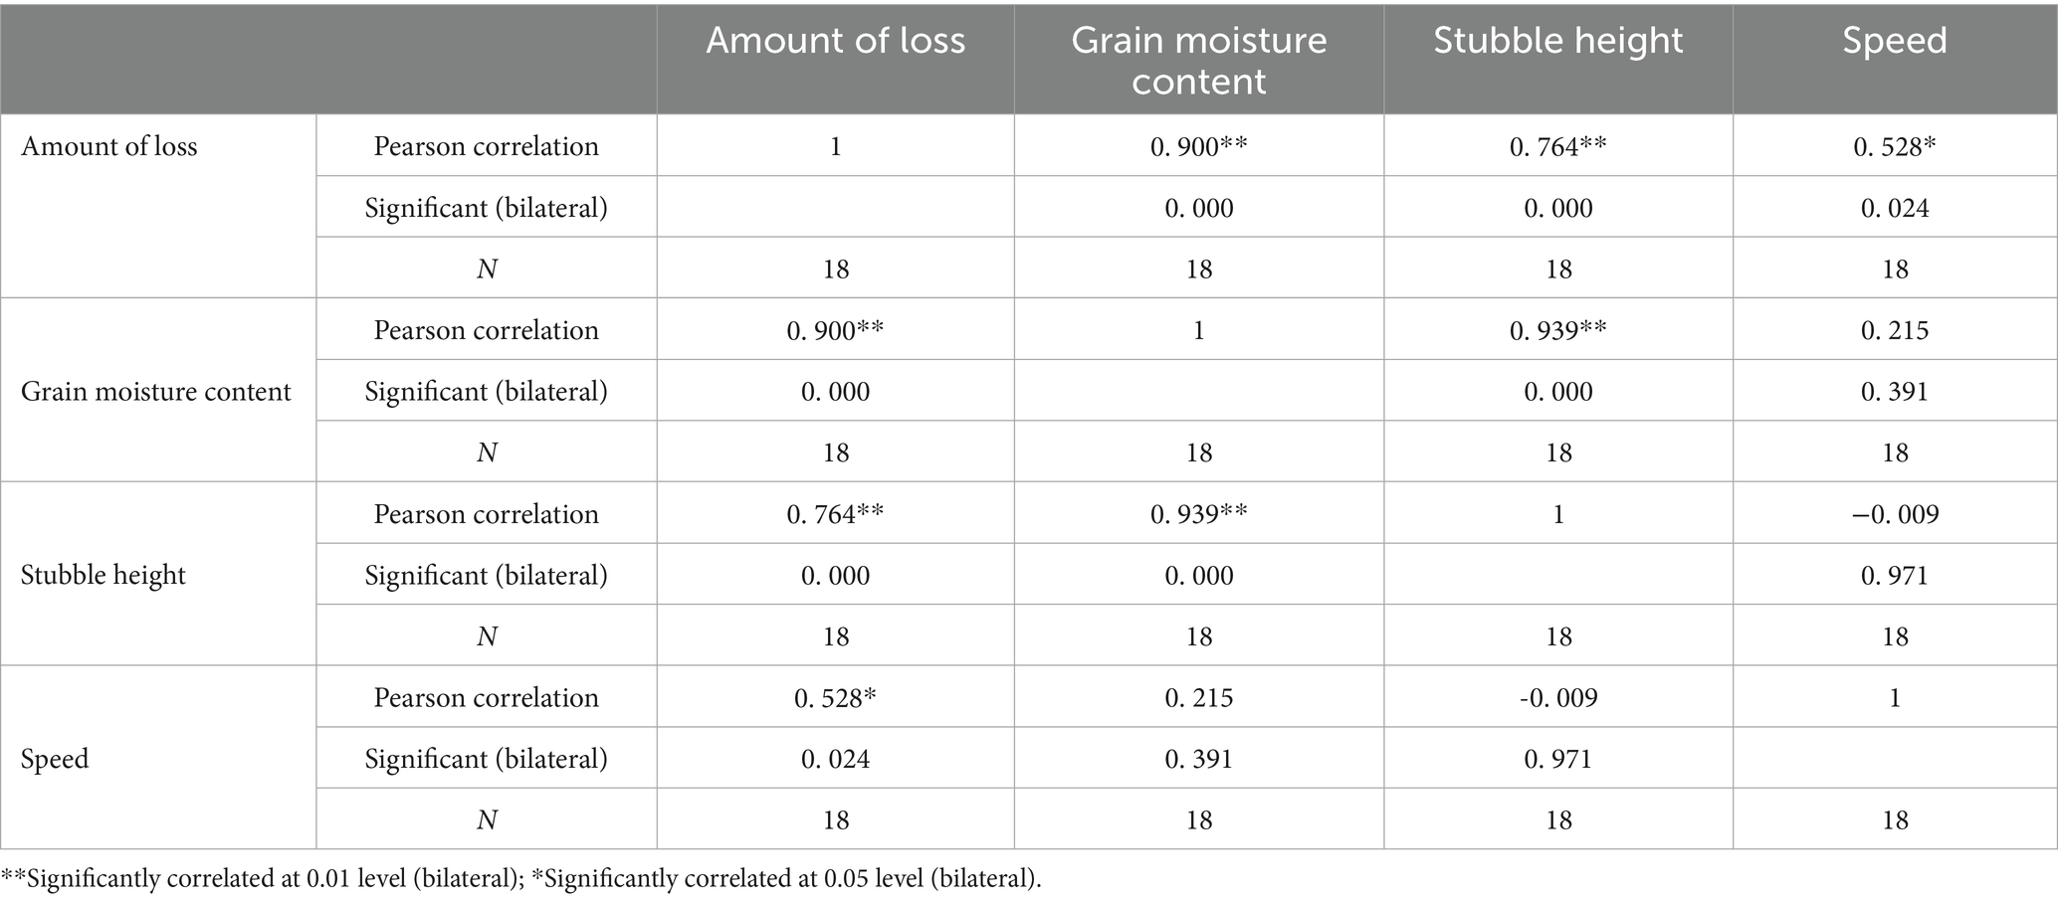Click the "Amount of loss" column header

point(835,41)
